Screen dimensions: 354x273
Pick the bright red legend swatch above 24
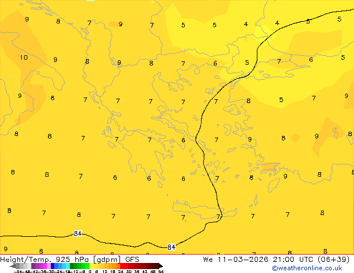click(122, 266)
